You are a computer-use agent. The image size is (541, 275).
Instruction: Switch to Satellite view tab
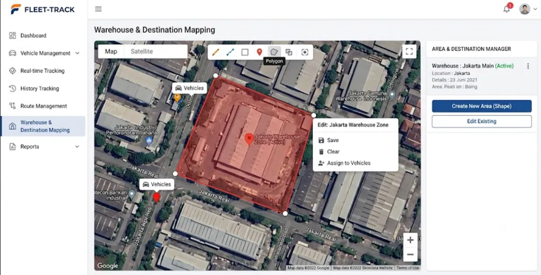pyautogui.click(x=142, y=51)
